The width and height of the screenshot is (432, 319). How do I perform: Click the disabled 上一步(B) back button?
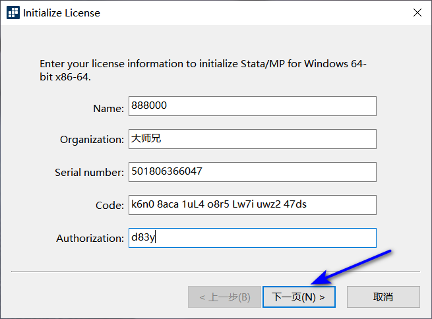pos(224,297)
